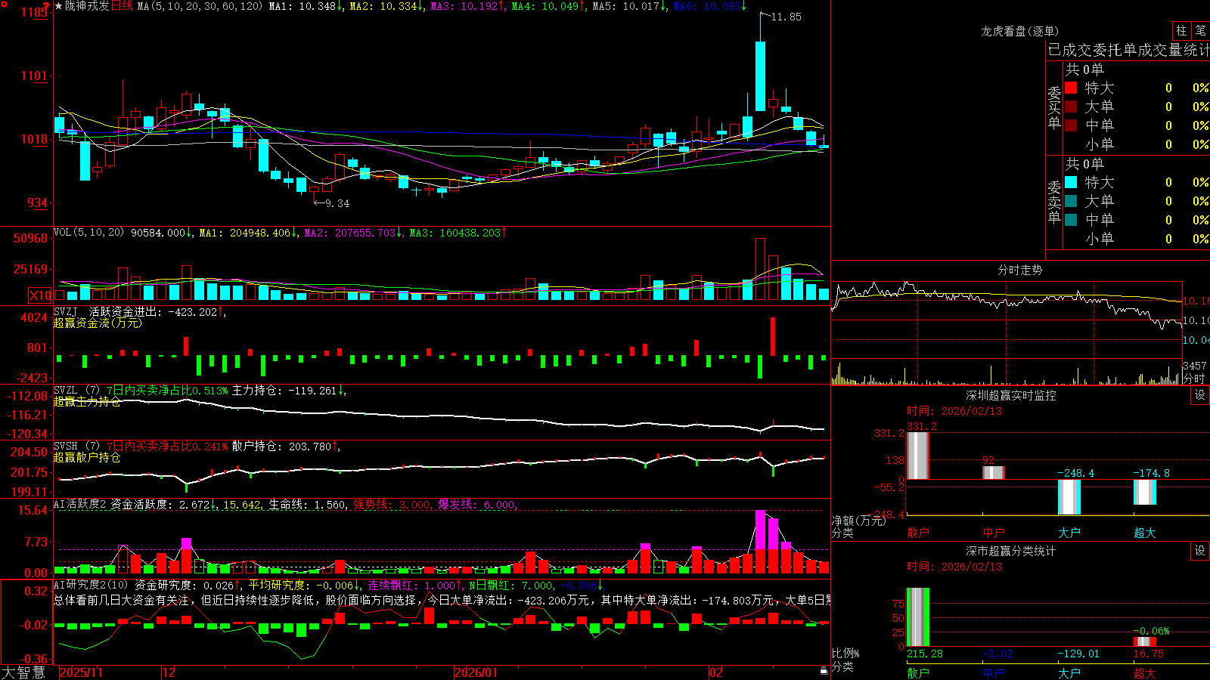
Task: Click the teal 中单 sell order swatch
Action: [x=1071, y=220]
